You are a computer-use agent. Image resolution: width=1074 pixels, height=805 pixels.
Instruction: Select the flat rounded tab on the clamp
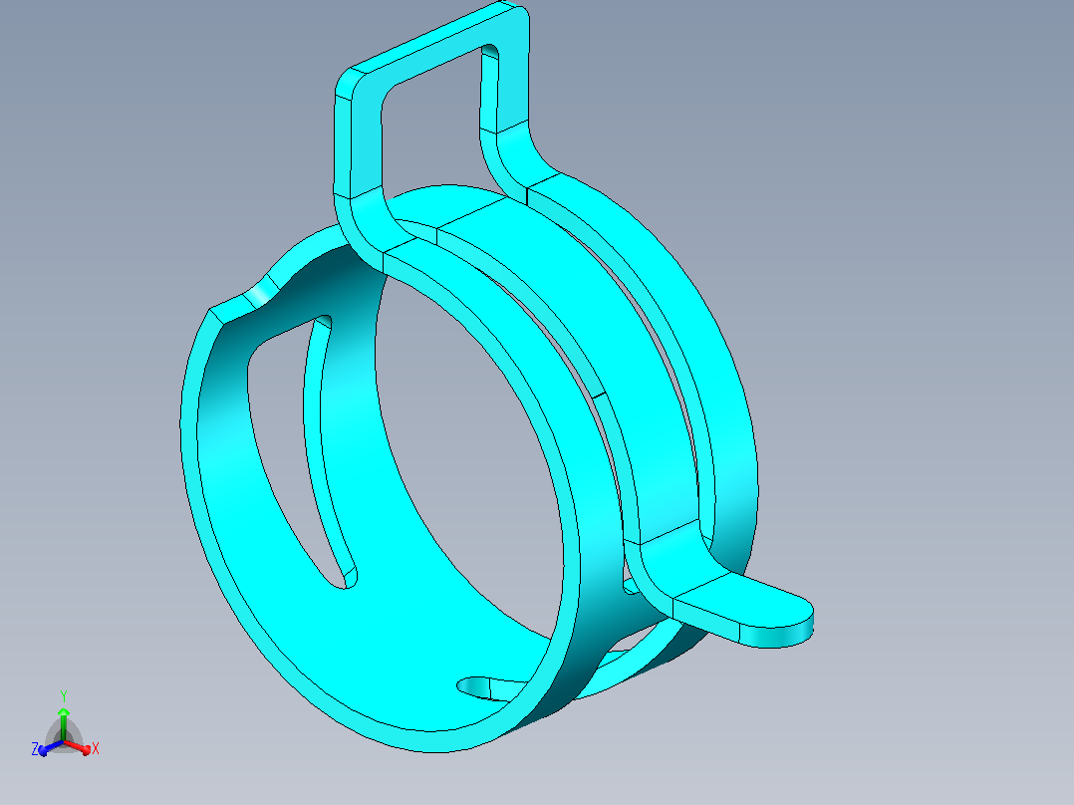(743, 611)
